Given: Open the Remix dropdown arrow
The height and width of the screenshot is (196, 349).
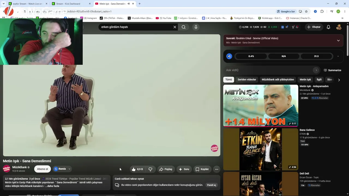Looking at the screenshot, I should (69, 169).
